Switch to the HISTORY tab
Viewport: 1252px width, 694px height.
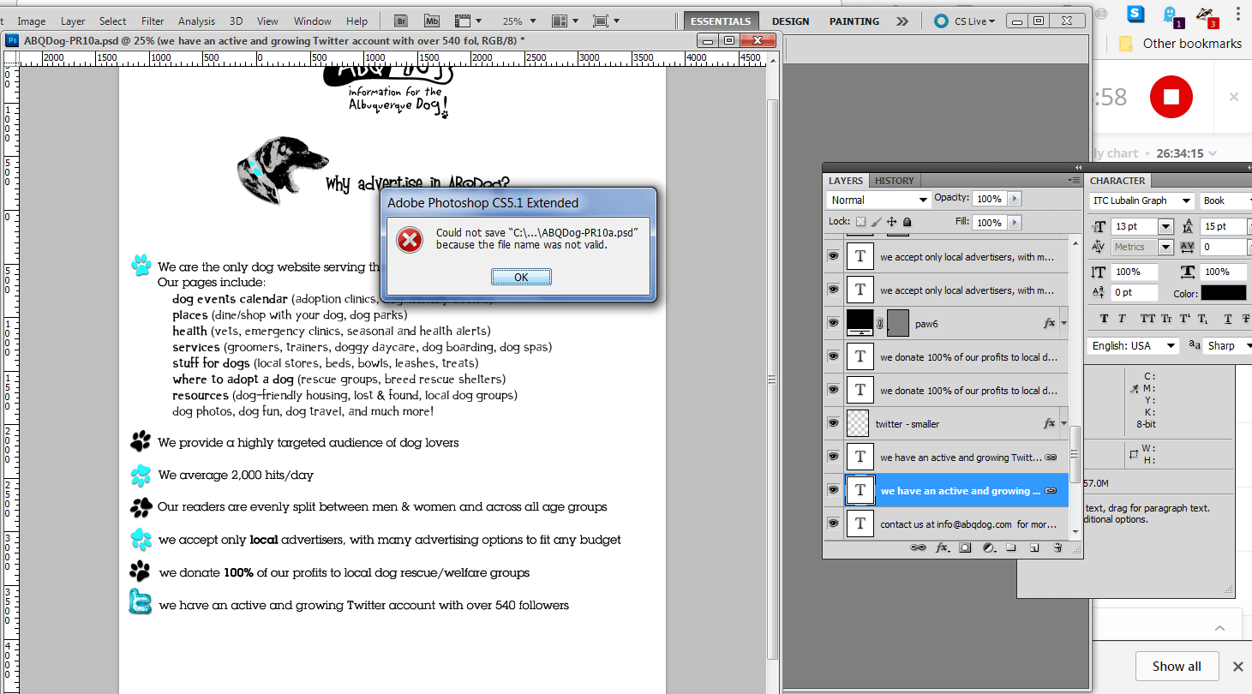click(x=894, y=181)
